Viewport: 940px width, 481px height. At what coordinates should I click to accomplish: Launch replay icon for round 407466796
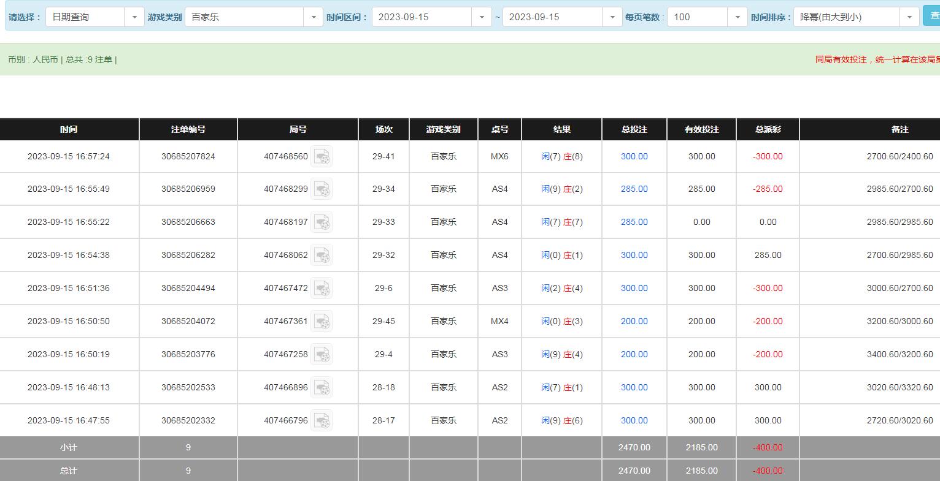click(x=322, y=421)
